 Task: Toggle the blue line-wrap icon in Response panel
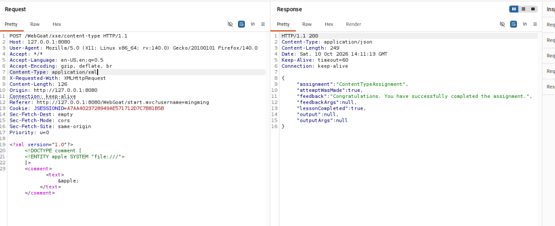[514, 24]
